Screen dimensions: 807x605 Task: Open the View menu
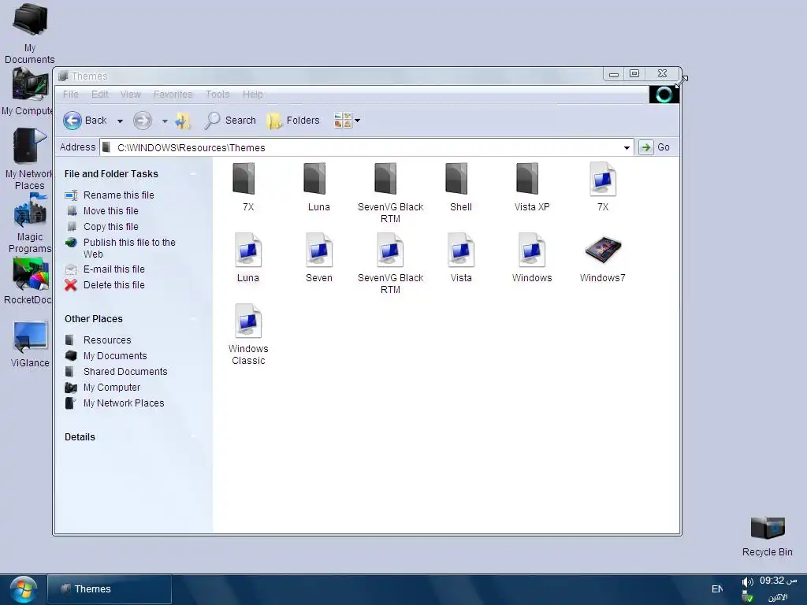(x=131, y=95)
